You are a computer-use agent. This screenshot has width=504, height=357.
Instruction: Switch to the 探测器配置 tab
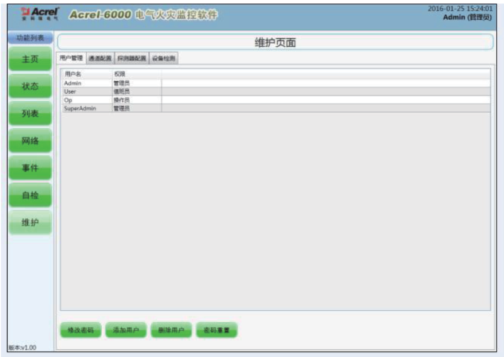(131, 58)
